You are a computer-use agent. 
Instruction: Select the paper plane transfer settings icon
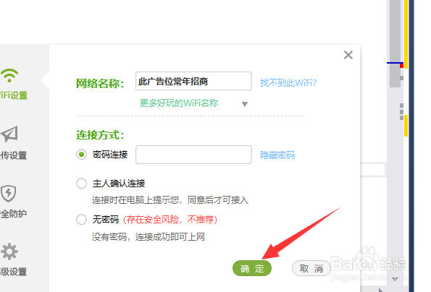[x=9, y=134]
